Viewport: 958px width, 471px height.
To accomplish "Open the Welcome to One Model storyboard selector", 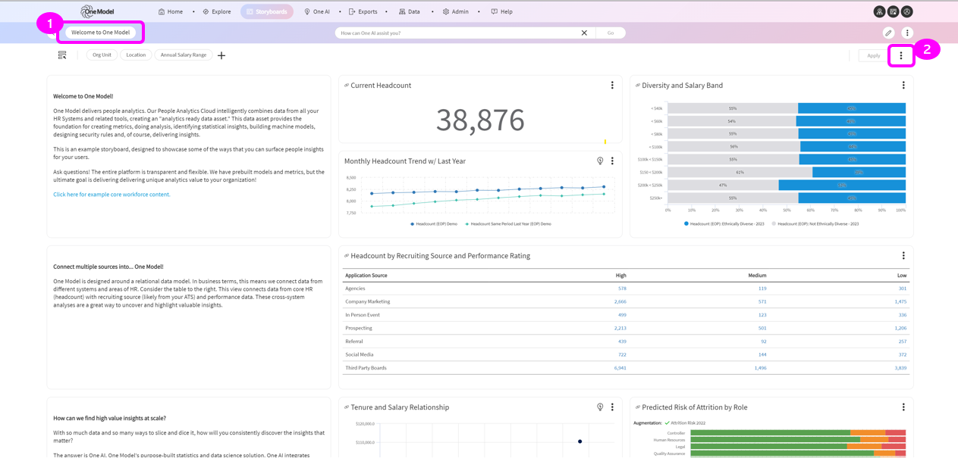I will [101, 33].
